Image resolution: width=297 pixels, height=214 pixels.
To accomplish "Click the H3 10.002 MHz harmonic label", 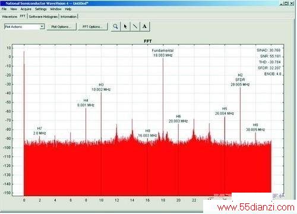I will (x=101, y=87).
